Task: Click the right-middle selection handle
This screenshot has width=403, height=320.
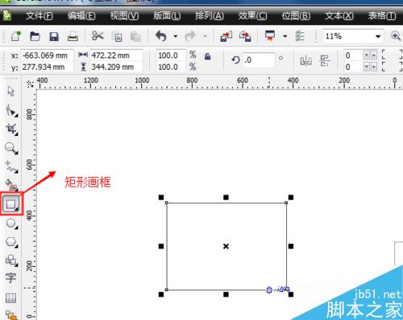Action: point(291,246)
